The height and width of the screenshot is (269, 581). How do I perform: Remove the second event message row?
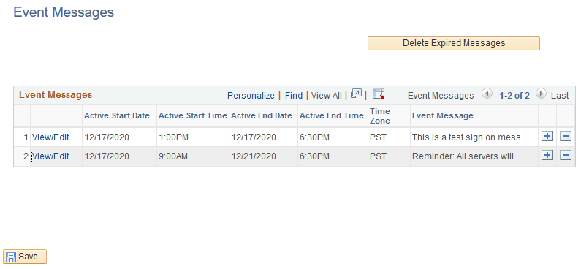pos(566,155)
